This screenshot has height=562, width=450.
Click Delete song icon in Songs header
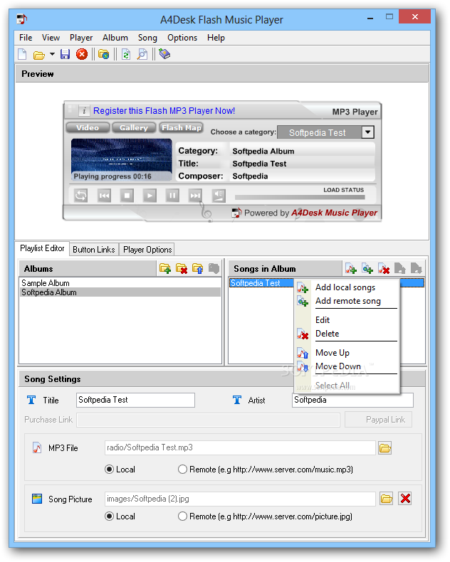384,268
